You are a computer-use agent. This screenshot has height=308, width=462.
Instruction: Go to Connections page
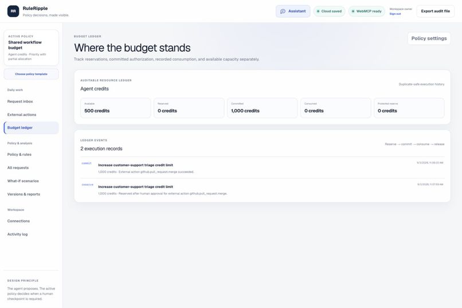point(31,221)
